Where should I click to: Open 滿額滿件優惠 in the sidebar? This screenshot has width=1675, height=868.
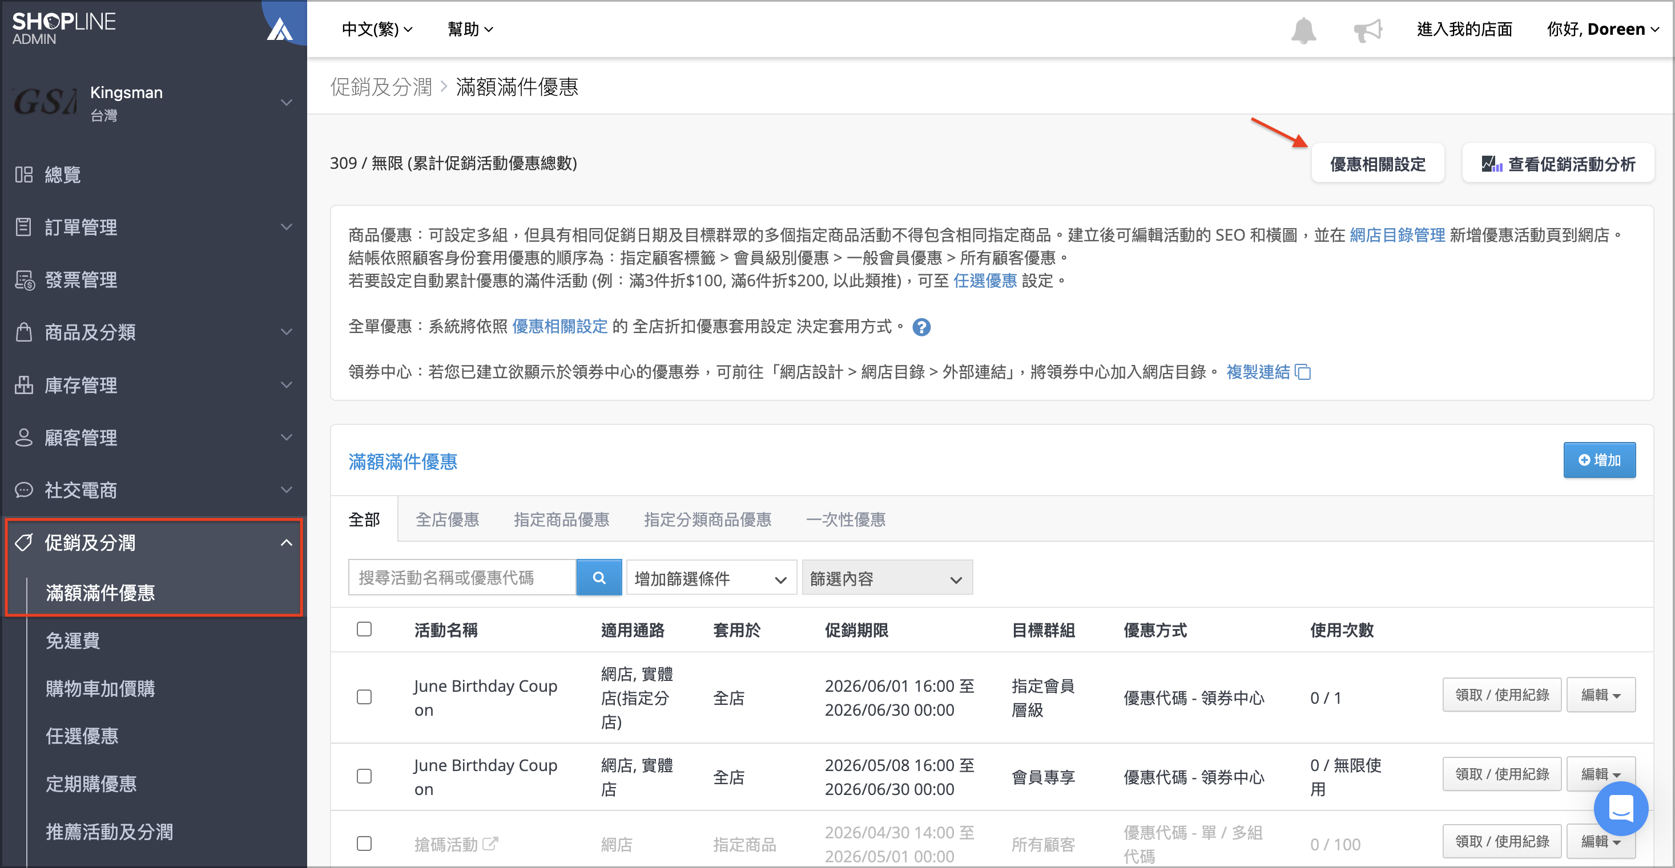pyautogui.click(x=100, y=592)
